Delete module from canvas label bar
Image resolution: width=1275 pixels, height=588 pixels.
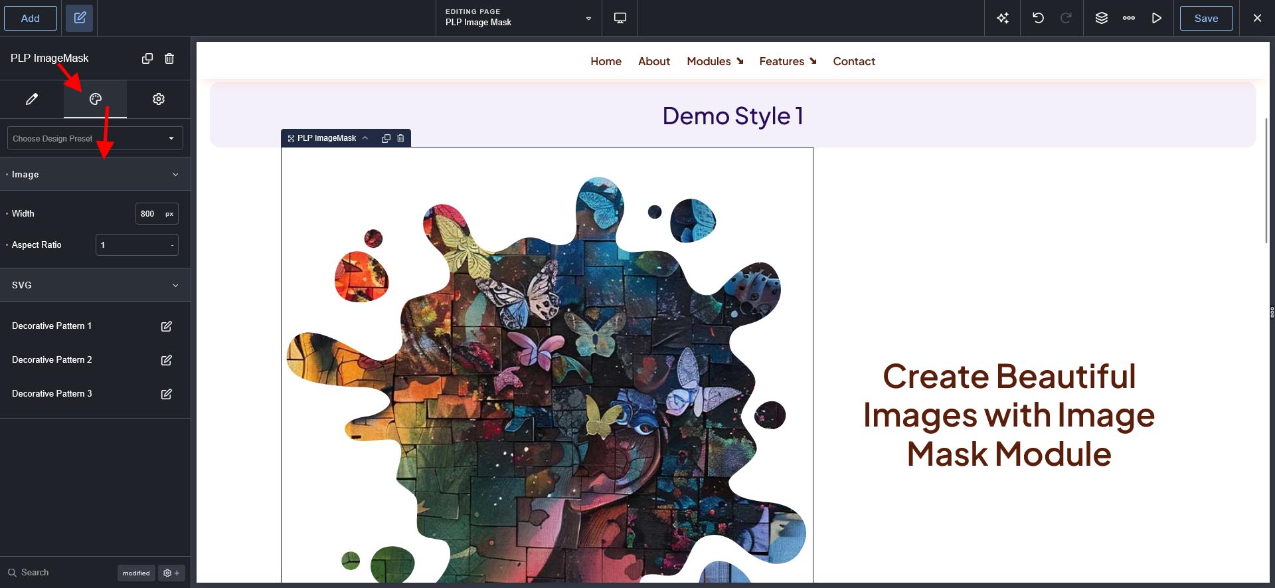(400, 138)
